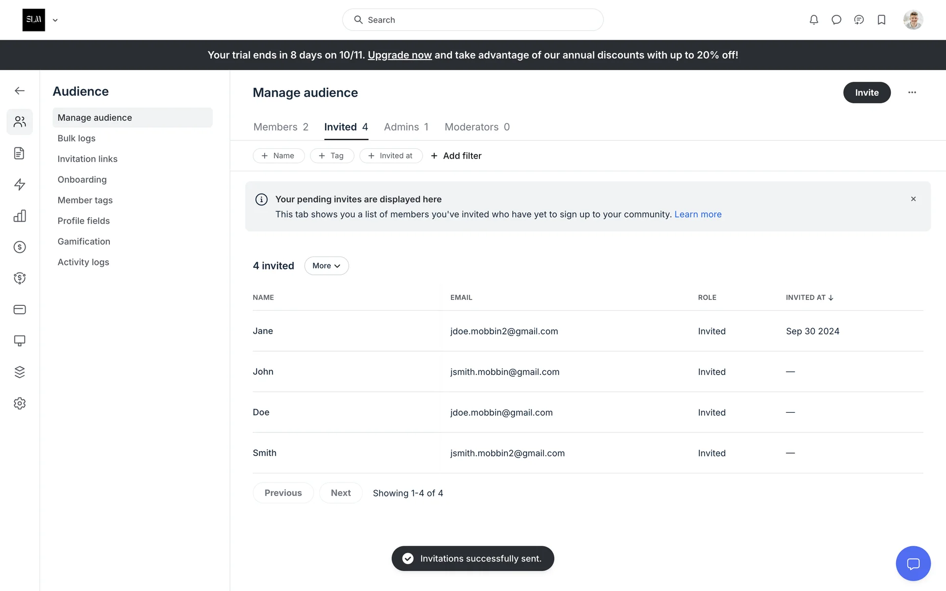Viewport: 946px width, 591px height.
Task: Switch to the Admins tab
Action: (406, 127)
